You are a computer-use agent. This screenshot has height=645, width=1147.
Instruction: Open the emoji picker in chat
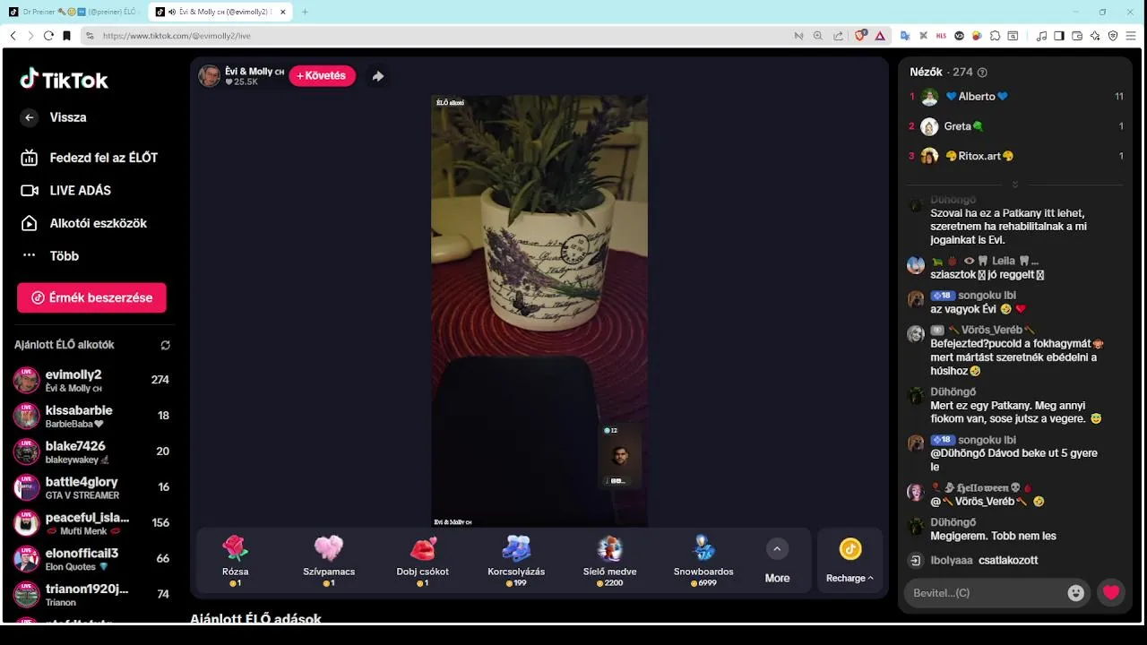pyautogui.click(x=1075, y=593)
